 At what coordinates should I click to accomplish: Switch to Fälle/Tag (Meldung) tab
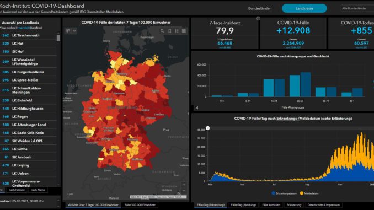[243, 204]
